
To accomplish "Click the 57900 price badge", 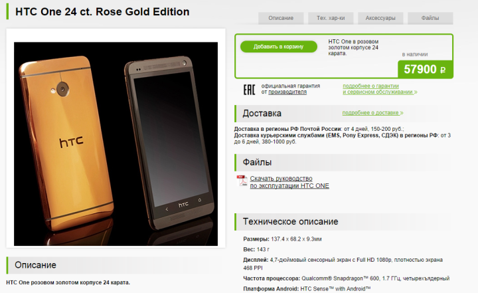I will click(x=426, y=69).
